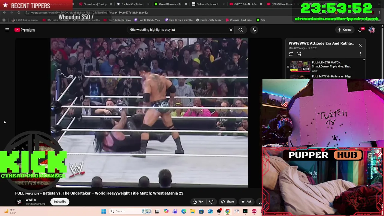This screenshot has height=216, width=384.
Task: Click the Create button
Action: pyautogui.click(x=344, y=30)
